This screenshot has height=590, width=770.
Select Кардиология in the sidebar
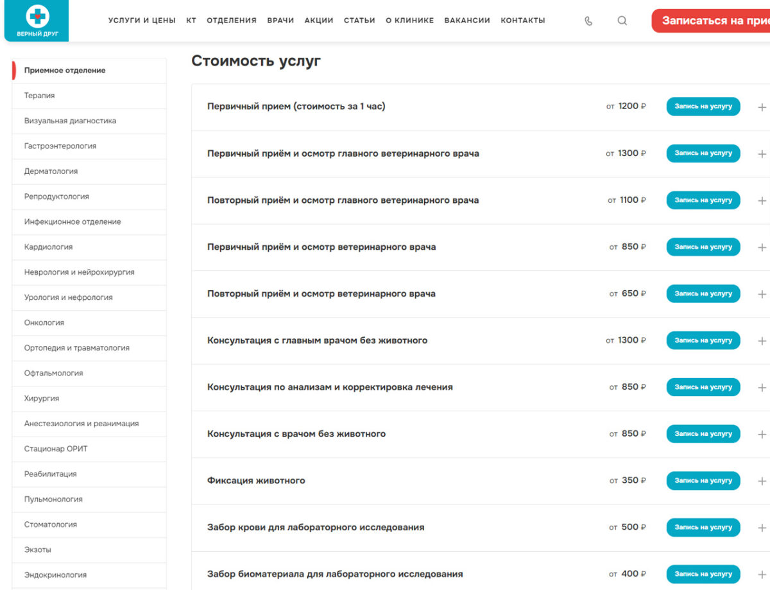pos(89,247)
